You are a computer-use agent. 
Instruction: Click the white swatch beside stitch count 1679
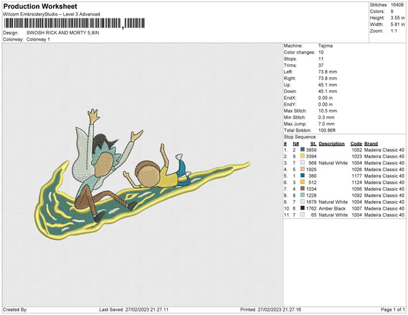point(303,202)
